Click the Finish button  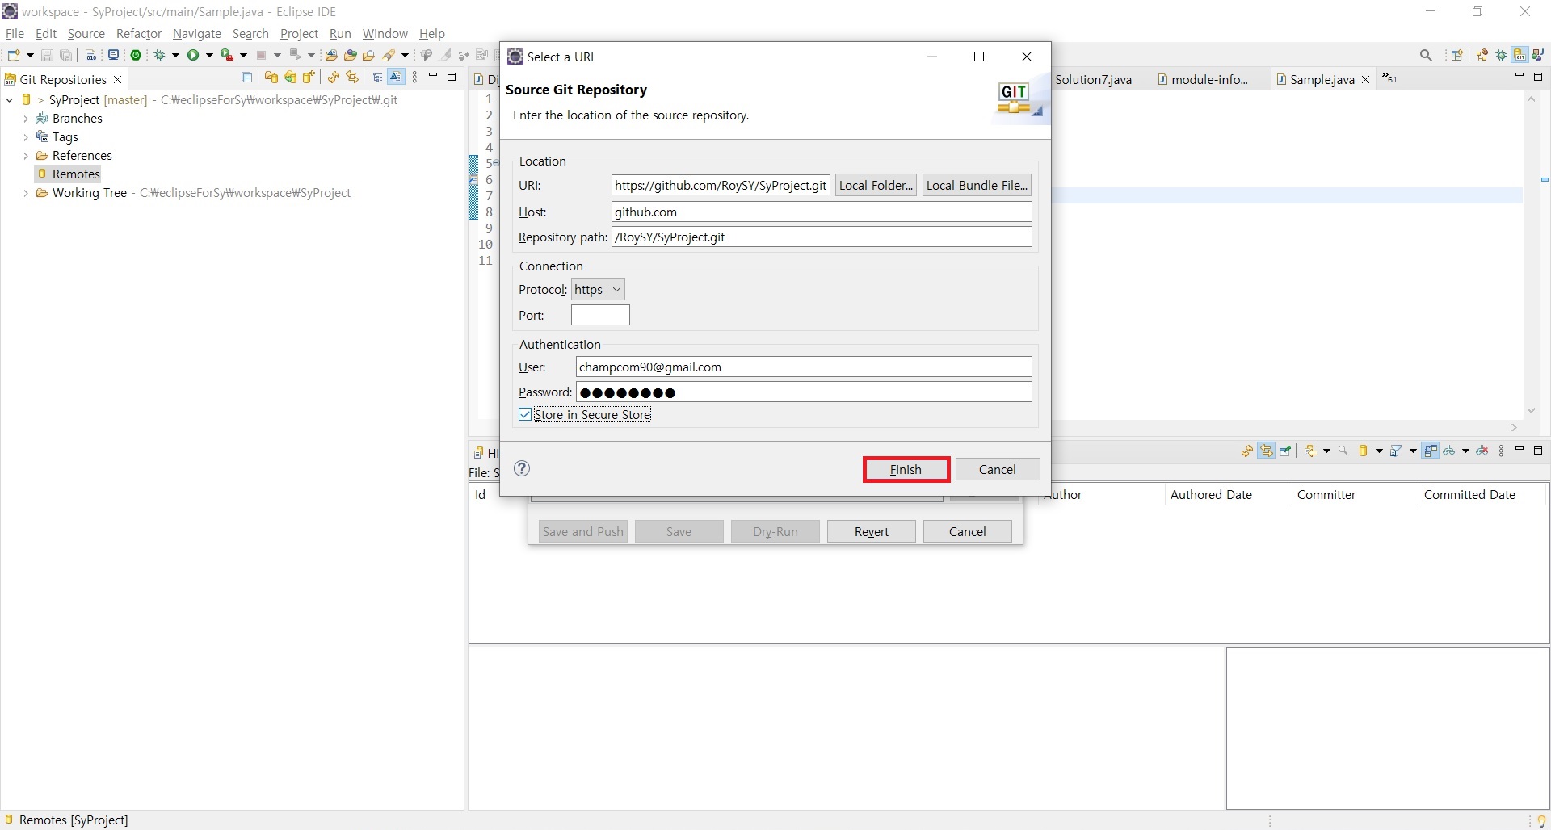pyautogui.click(x=906, y=469)
